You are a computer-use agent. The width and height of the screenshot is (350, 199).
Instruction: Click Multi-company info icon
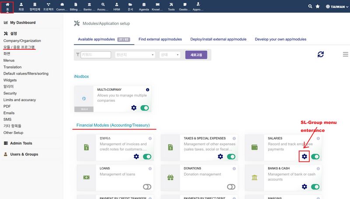point(147,90)
